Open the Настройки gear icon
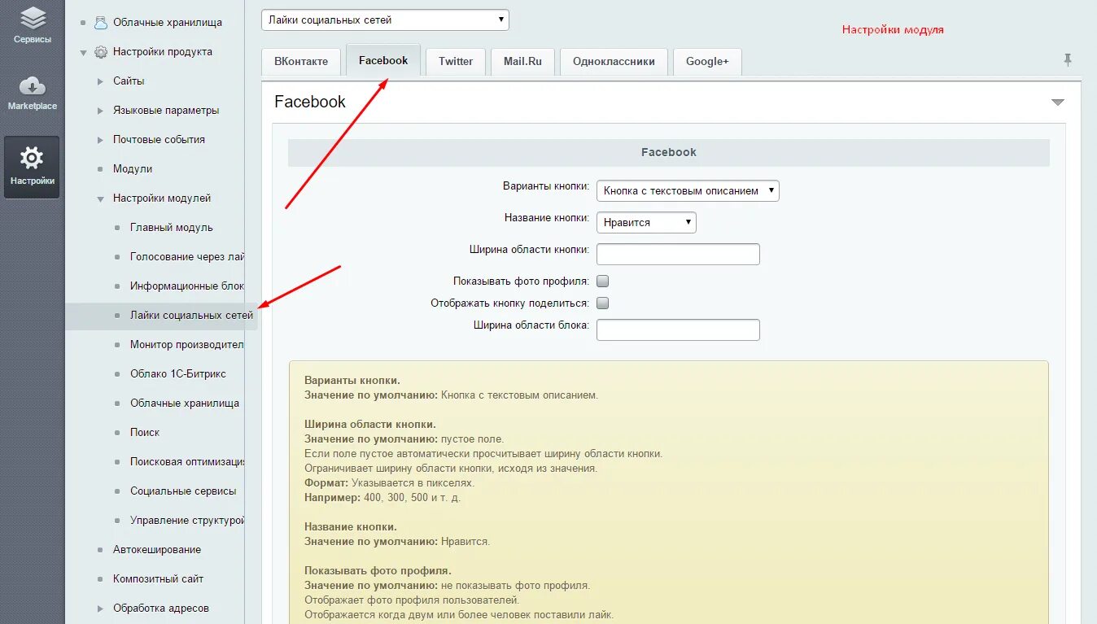 (x=32, y=158)
